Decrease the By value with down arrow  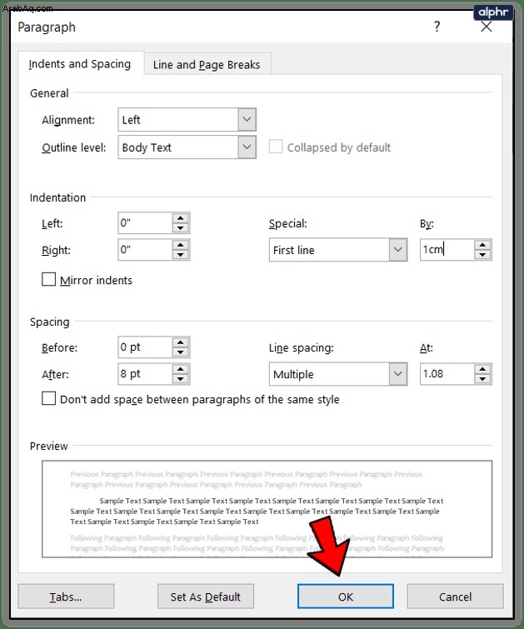point(482,255)
